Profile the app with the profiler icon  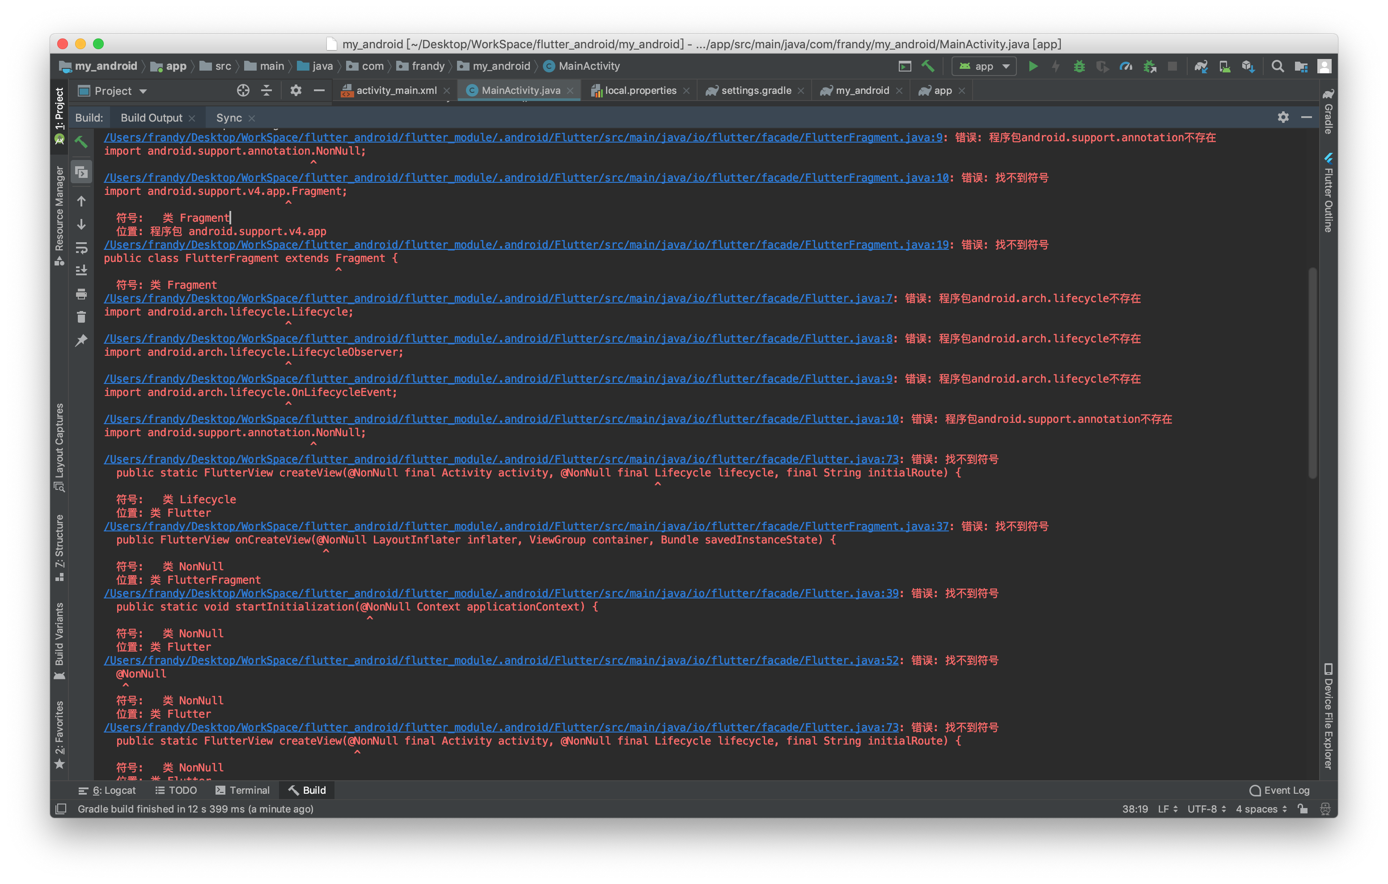point(1126,66)
